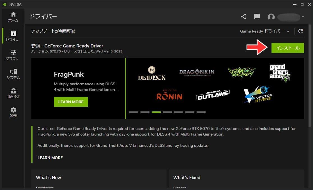Open the Game Ready ドライバー dropdown
Image resolution: width=313 pixels, height=190 pixels.
tap(265, 31)
